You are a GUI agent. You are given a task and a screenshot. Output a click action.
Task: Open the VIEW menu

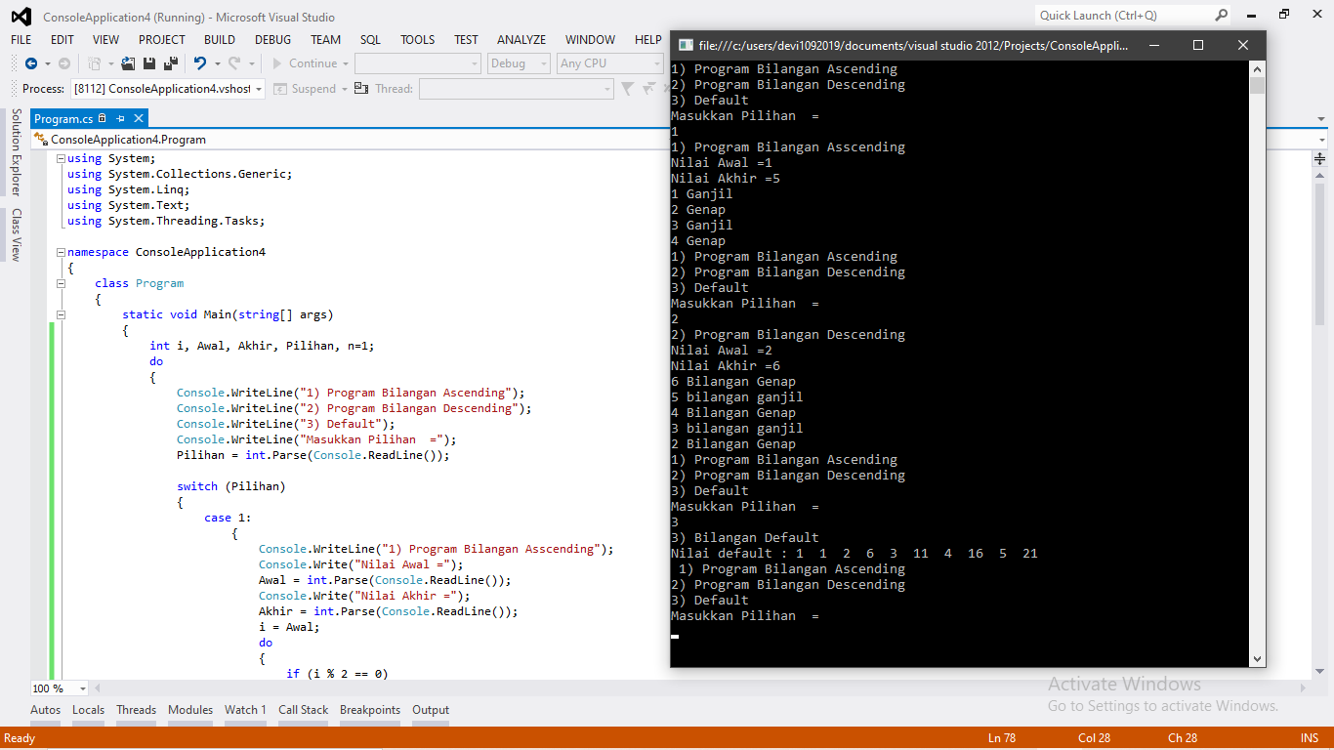coord(105,40)
